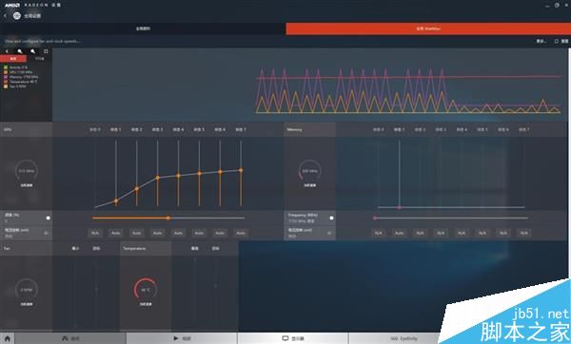The image size is (571, 344).
Task: Click the Fan RPM gauge
Action: click(x=27, y=290)
